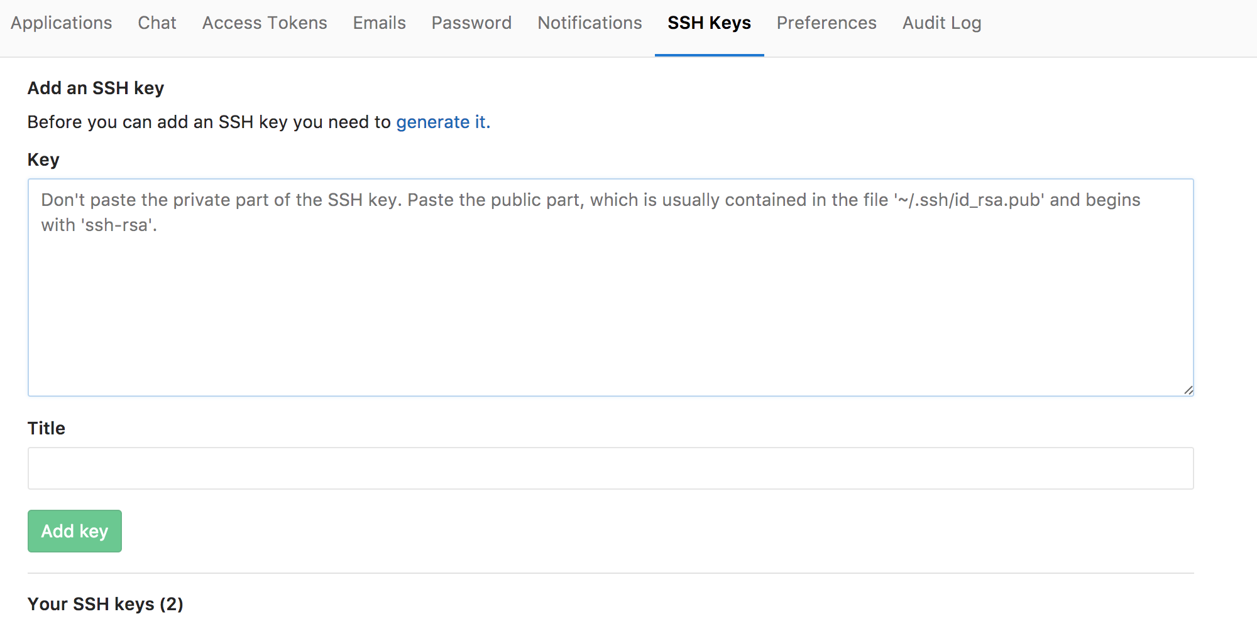The height and width of the screenshot is (619, 1257).
Task: View the Audit Log tab
Action: click(x=941, y=23)
